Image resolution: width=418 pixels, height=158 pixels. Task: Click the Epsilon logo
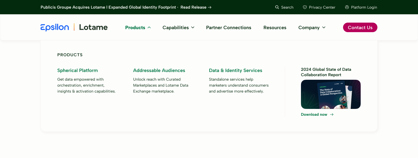[55, 27]
